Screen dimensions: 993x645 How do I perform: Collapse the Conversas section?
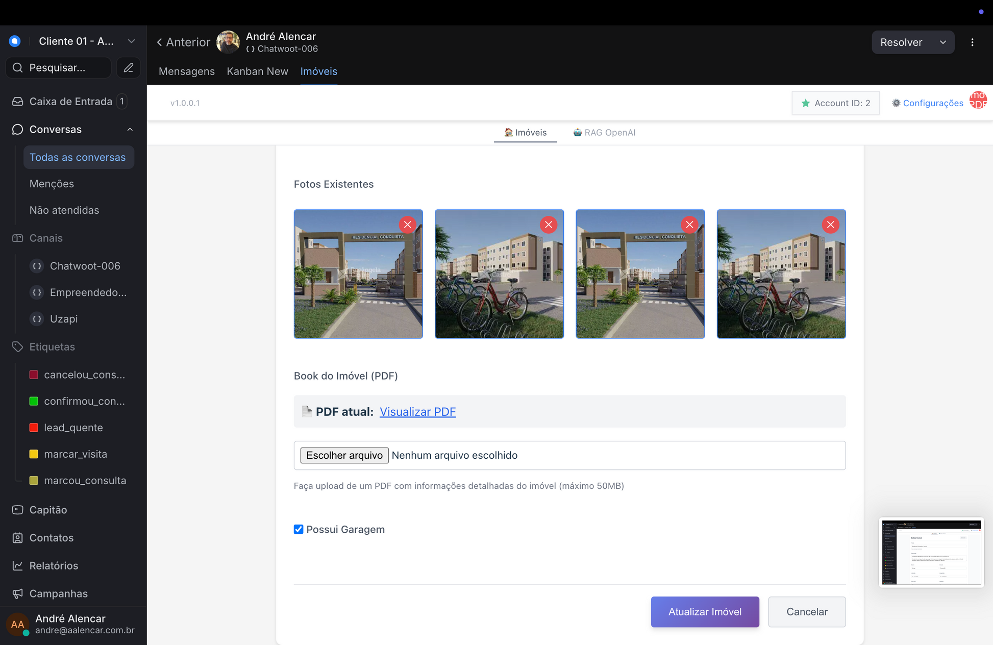click(x=130, y=130)
